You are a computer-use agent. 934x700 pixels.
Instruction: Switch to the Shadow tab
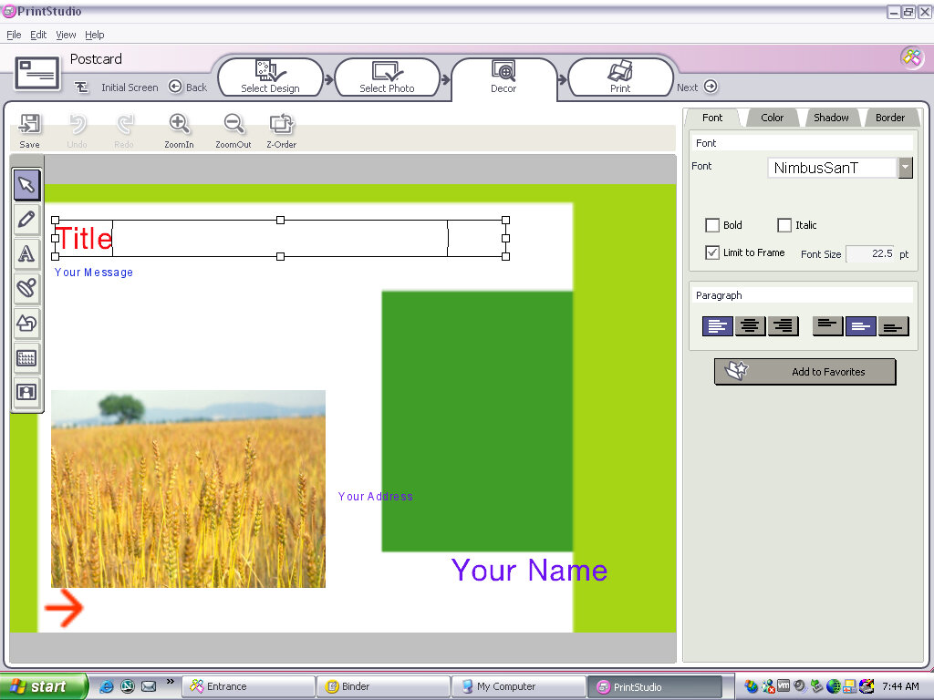831,118
